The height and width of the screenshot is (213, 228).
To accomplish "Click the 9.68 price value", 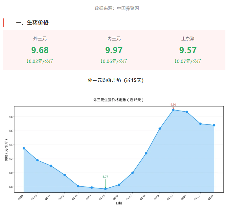I will [40, 50].
